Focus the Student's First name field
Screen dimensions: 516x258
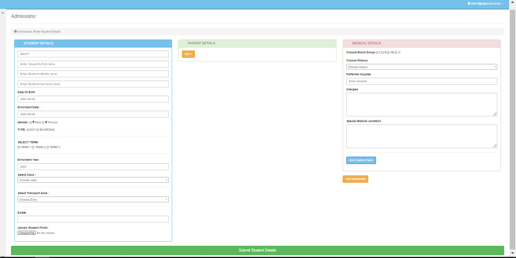tap(93, 64)
